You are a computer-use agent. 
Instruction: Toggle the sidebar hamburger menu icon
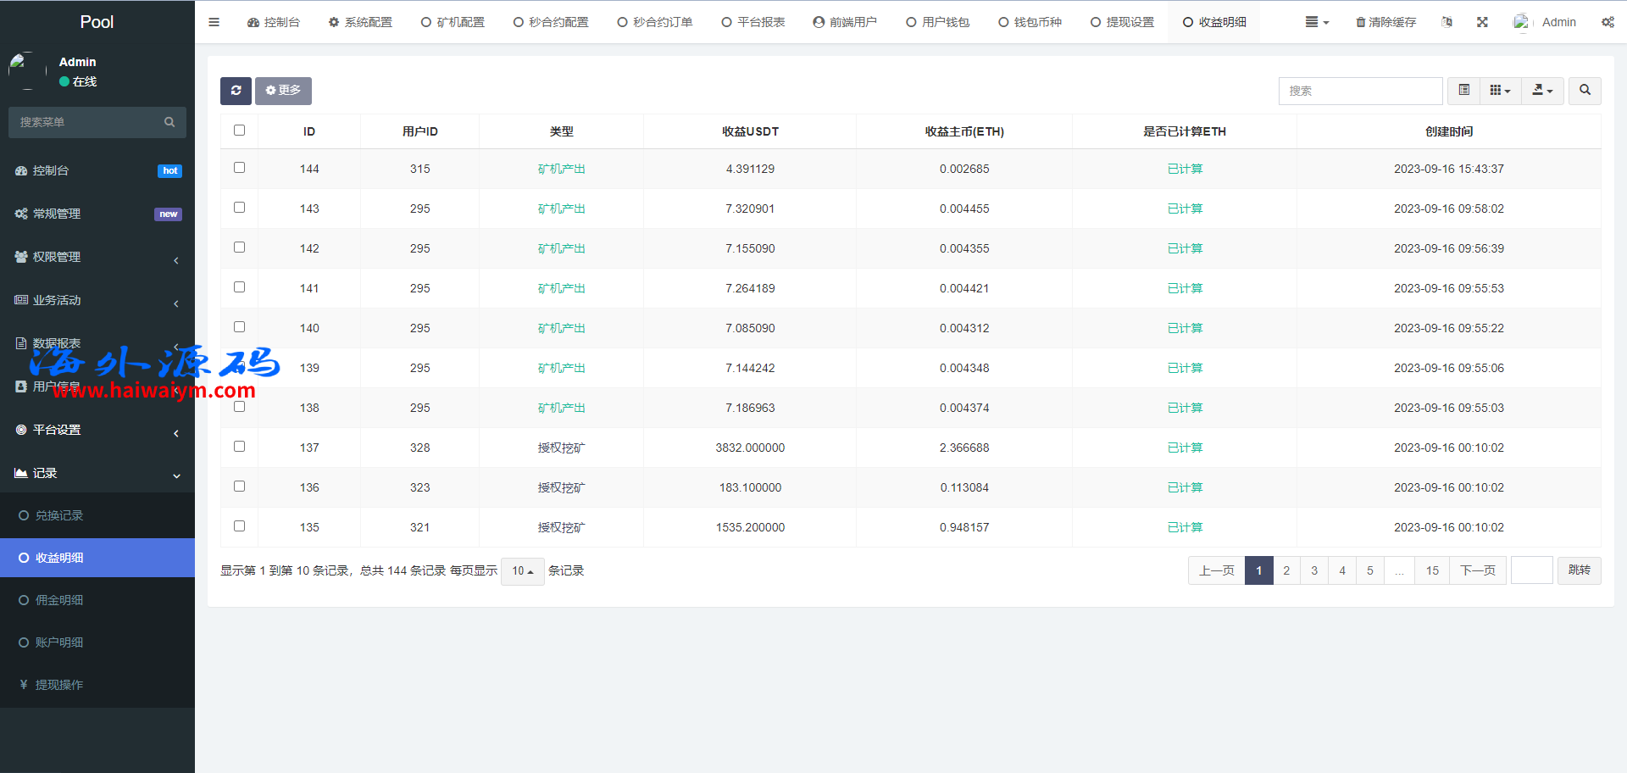click(214, 22)
